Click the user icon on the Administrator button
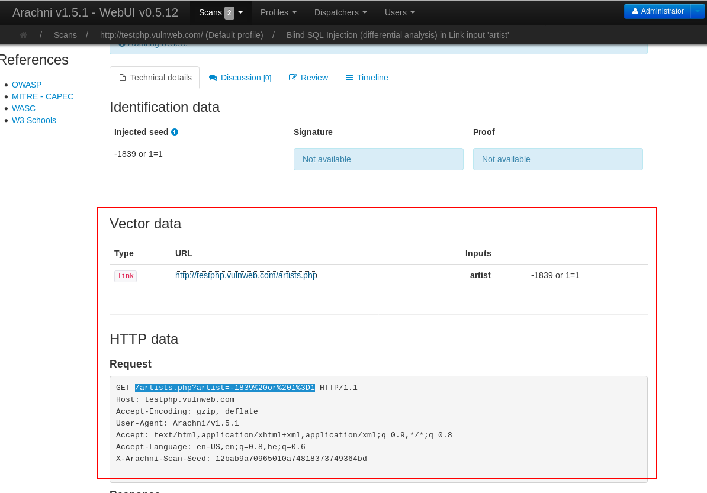 coord(635,10)
